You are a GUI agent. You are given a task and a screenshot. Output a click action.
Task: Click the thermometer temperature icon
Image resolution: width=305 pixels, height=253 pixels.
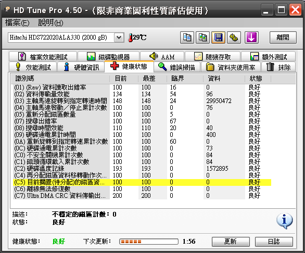(131, 37)
